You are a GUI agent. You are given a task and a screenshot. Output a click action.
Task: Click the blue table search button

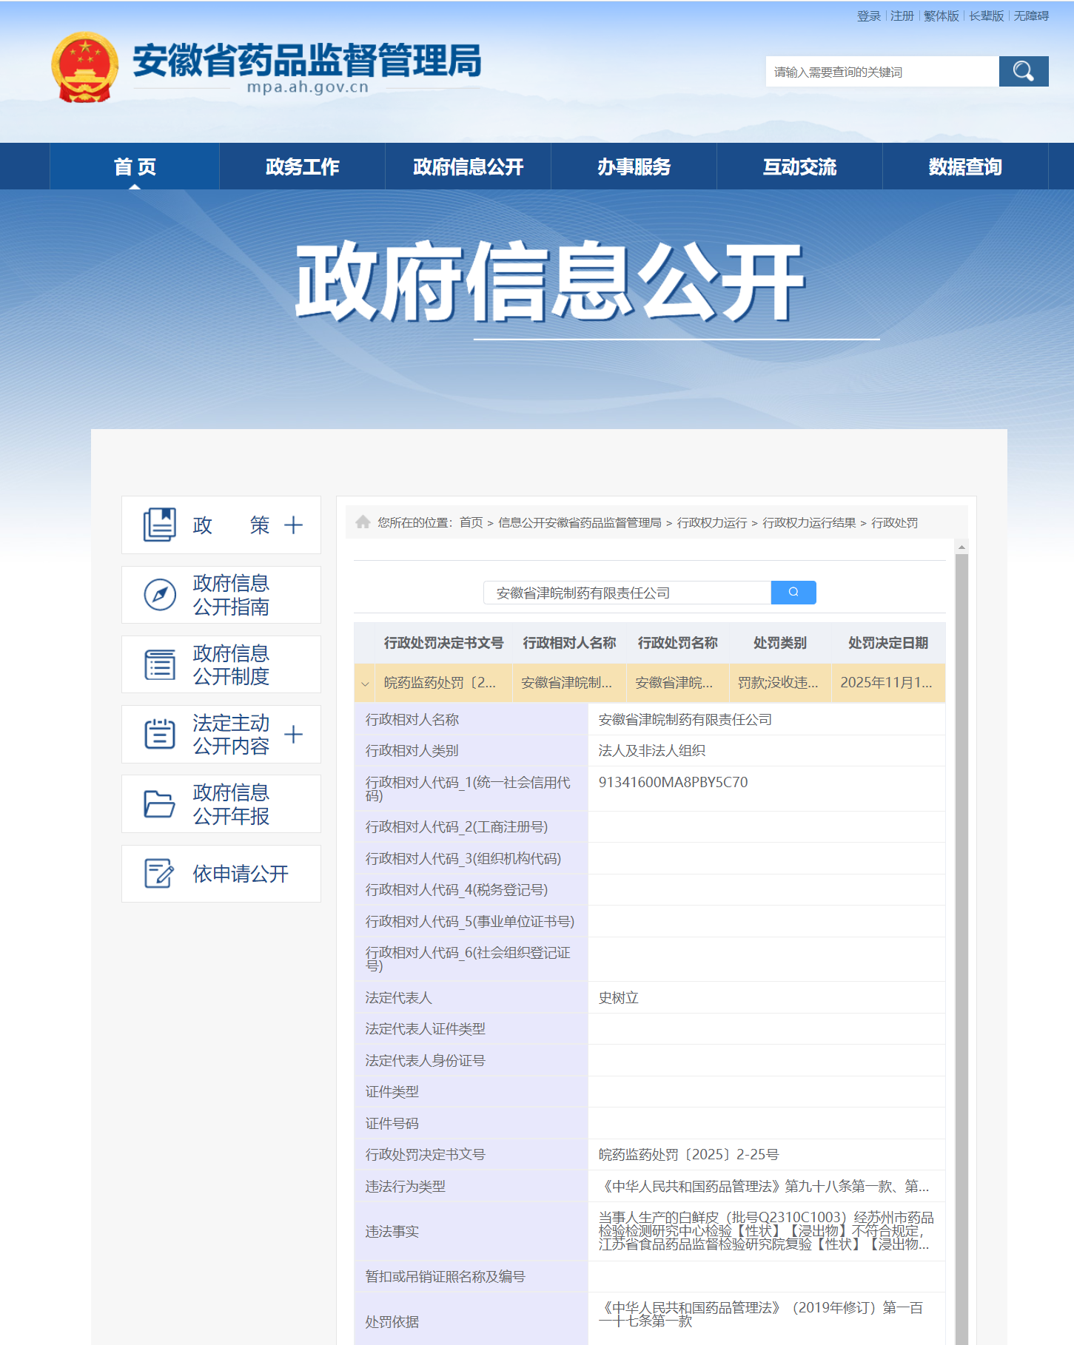(x=793, y=593)
